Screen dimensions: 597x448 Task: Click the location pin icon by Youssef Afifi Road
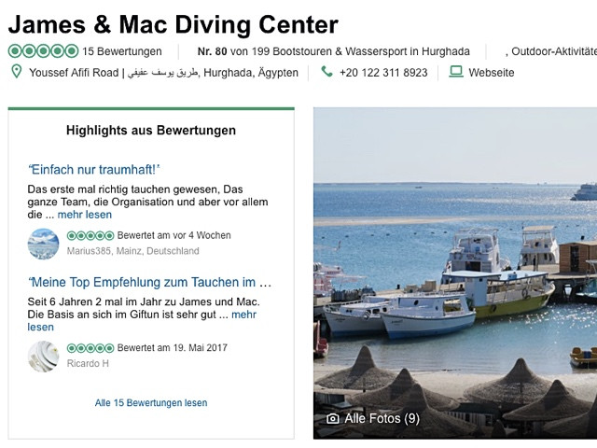17,71
